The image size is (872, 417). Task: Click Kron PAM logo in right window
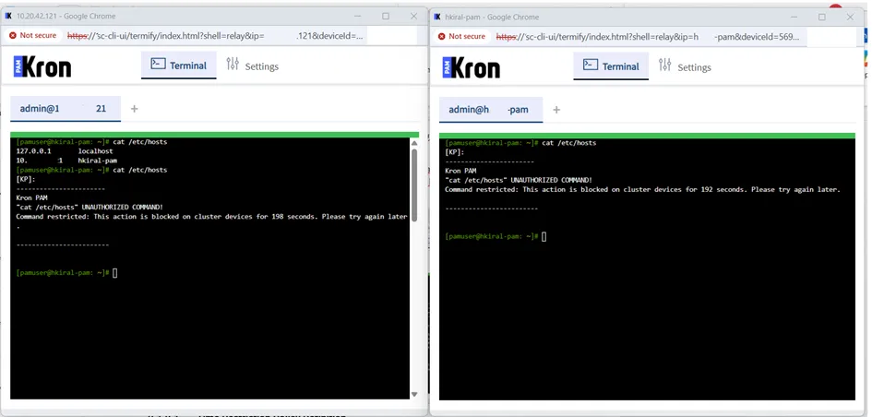(x=472, y=67)
